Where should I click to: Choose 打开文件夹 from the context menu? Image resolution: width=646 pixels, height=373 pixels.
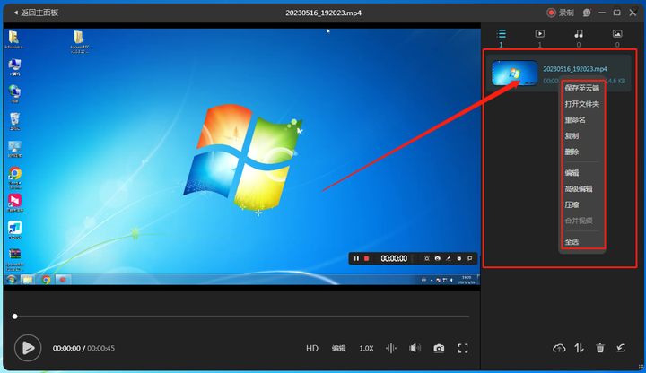581,104
